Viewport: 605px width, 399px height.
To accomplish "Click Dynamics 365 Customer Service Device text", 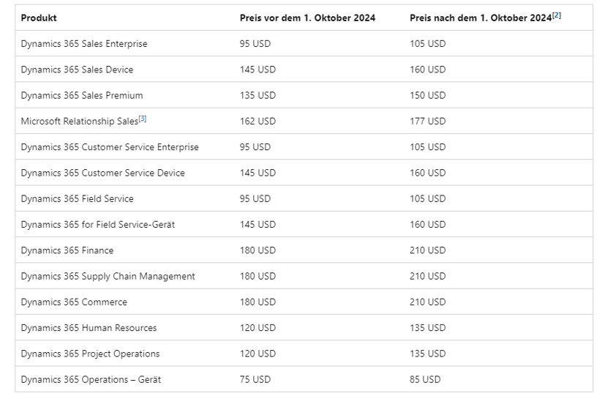I will pyautogui.click(x=102, y=173).
